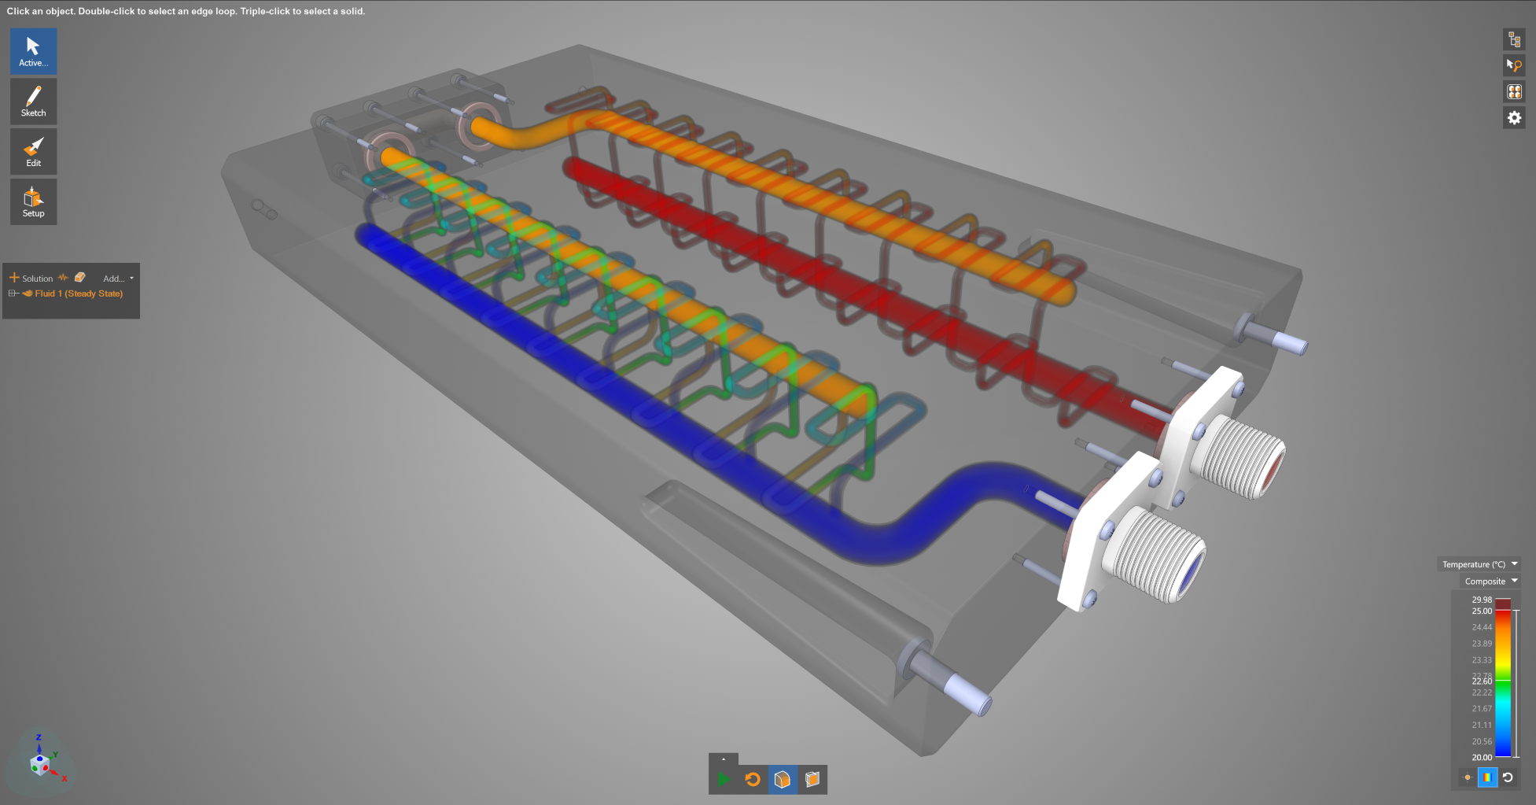Screen dimensions: 1536x805
Task: Select the Sketch tool
Action: [x=33, y=102]
